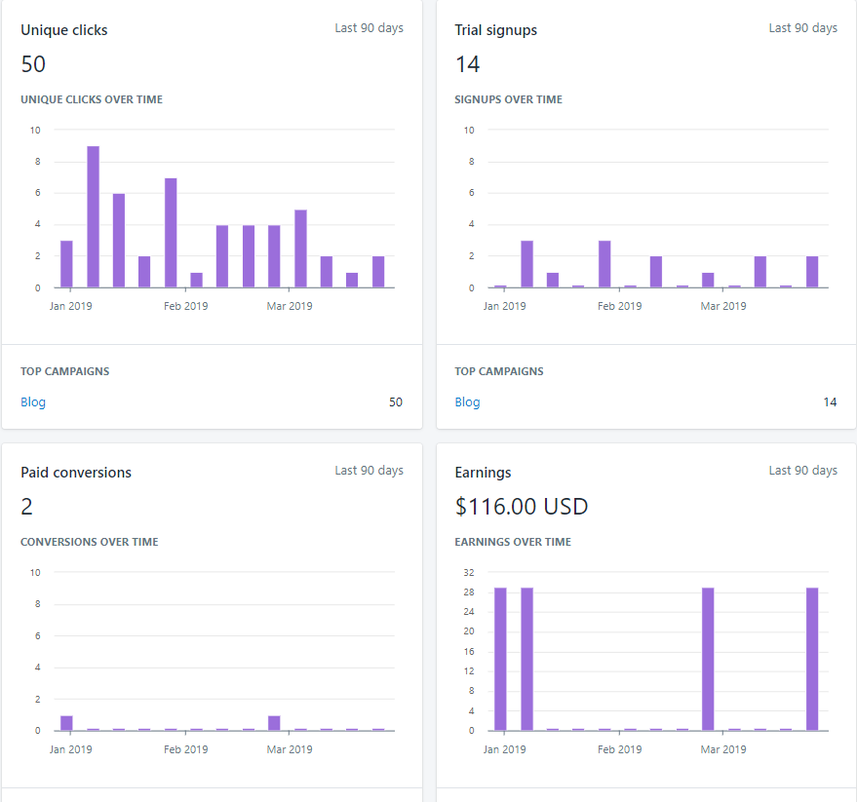Click the CONVERSIONS OVER TIME label
Screen dimensions: 857x802
pos(89,542)
